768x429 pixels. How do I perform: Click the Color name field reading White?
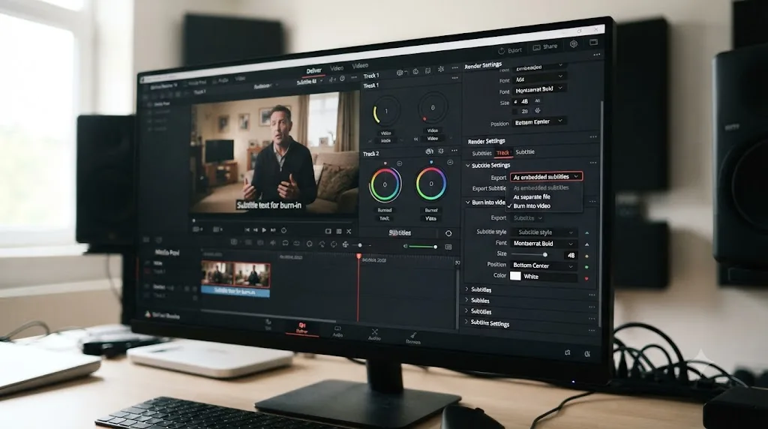[x=549, y=277]
